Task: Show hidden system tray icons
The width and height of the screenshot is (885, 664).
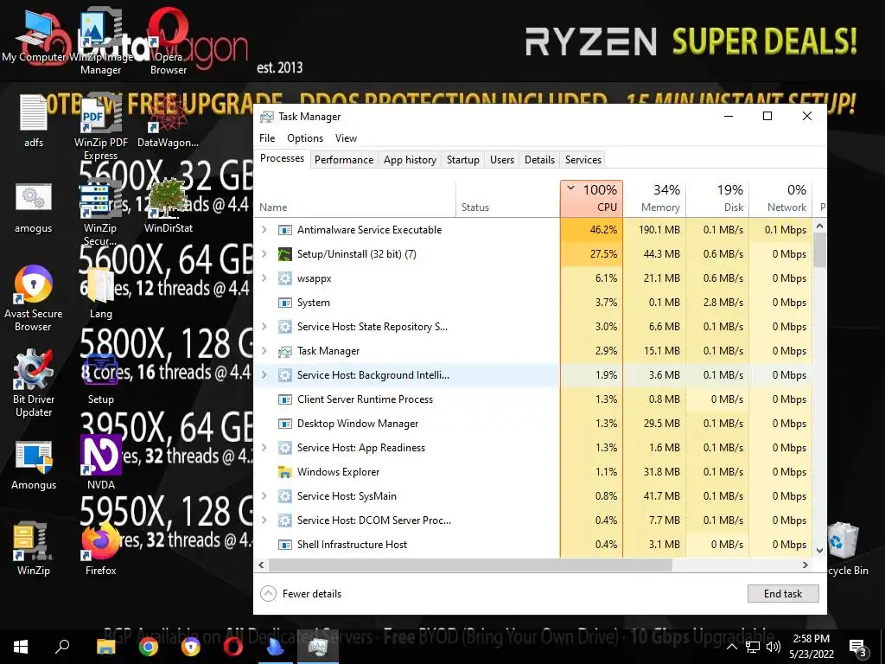Action: click(x=731, y=647)
